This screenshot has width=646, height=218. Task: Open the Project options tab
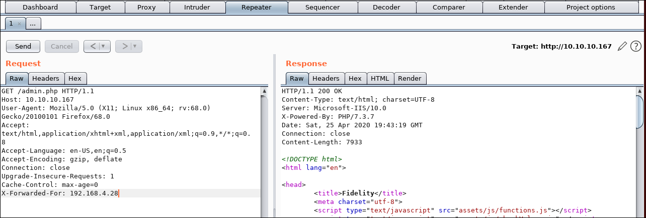pyautogui.click(x=591, y=8)
